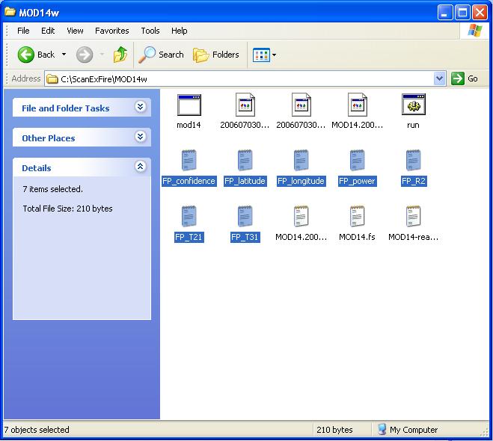Open the Back history dropdown arrow
Screen dimensions: 493x441
pyautogui.click(x=64, y=55)
